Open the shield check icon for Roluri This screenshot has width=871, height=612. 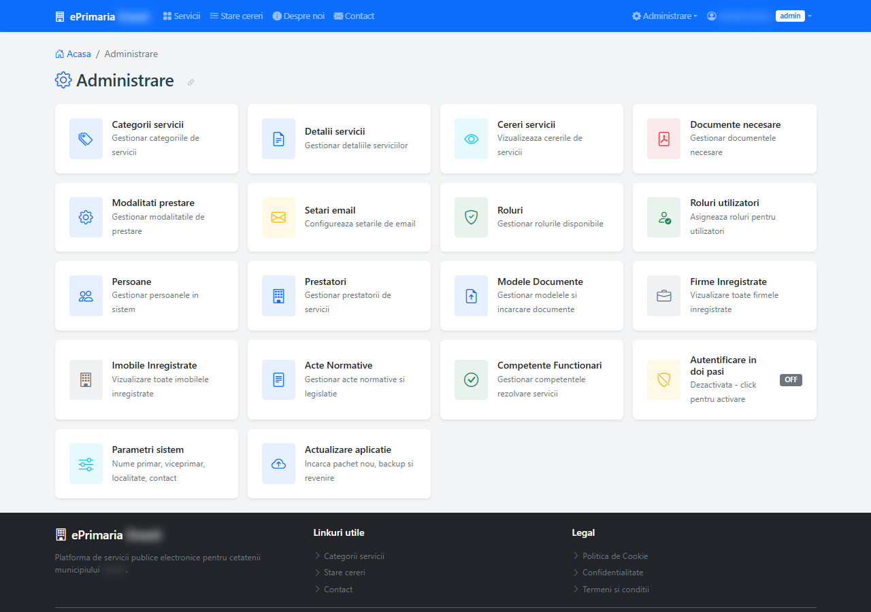471,218
